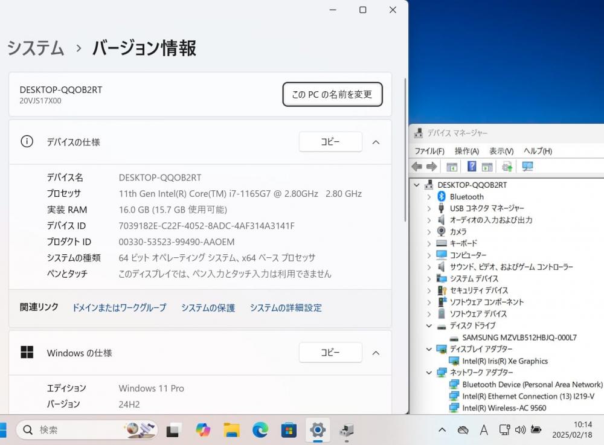The image size is (604, 445).
Task: Expand the USB コネクタ マネージャー node
Action: point(429,209)
